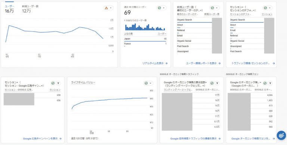This screenshot has height=145, width=287.
Task: Click the Organic Search row in new users table
Action: pos(194,20)
